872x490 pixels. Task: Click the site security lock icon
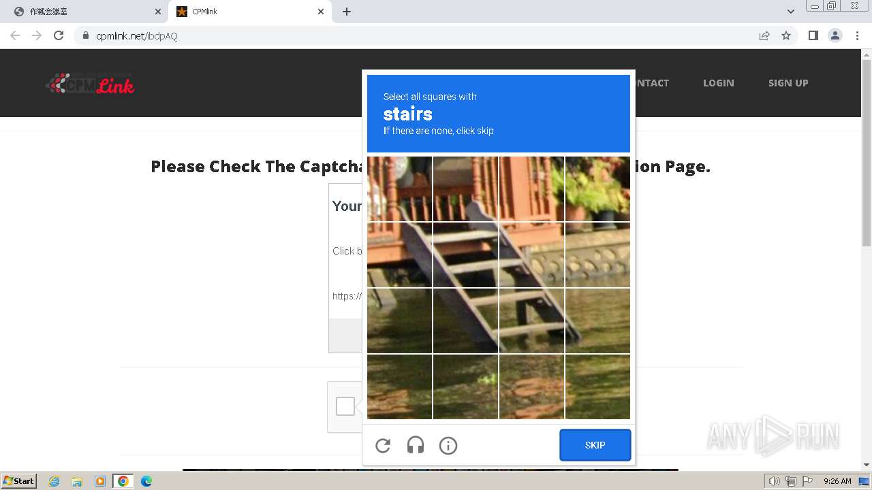pos(86,35)
